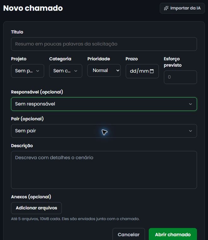Image resolution: width=208 pixels, height=240 pixels.
Task: Click the Responsável (opcional) label
Action: (x=37, y=92)
